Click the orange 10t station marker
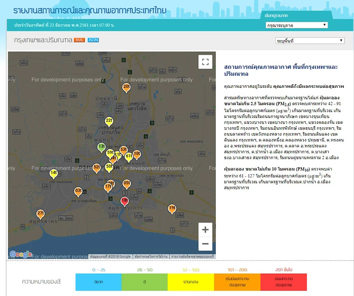Viewport: 354px width, 296px height. [137, 155]
